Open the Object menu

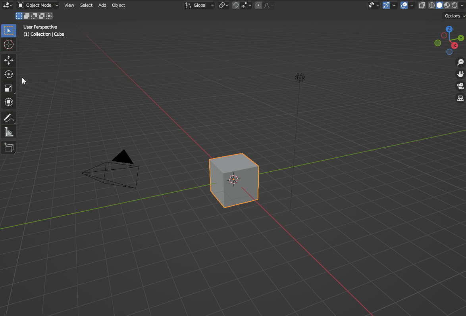(x=118, y=5)
